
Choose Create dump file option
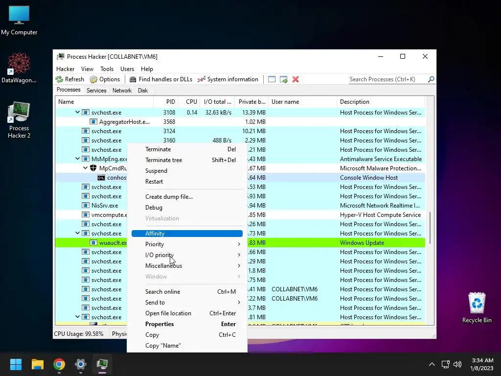[x=187, y=197]
